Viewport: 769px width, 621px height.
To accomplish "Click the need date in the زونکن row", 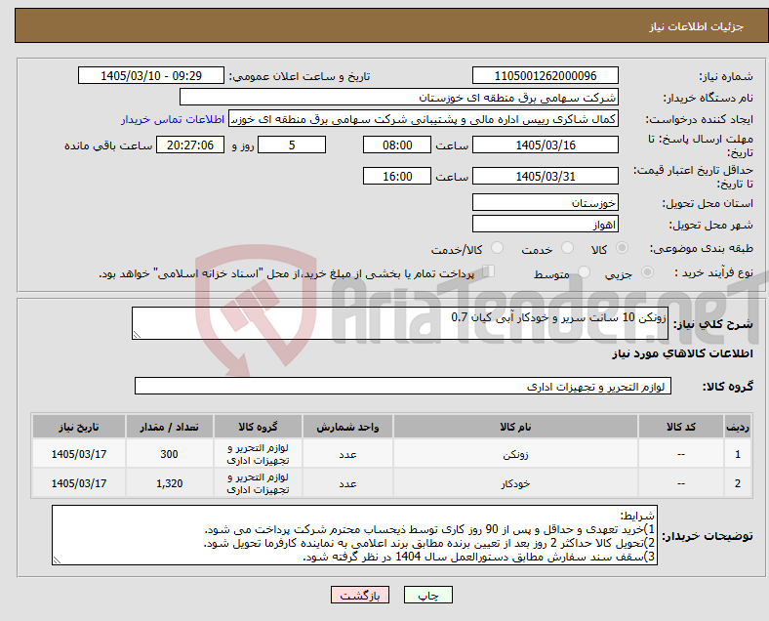I will pos(79,454).
